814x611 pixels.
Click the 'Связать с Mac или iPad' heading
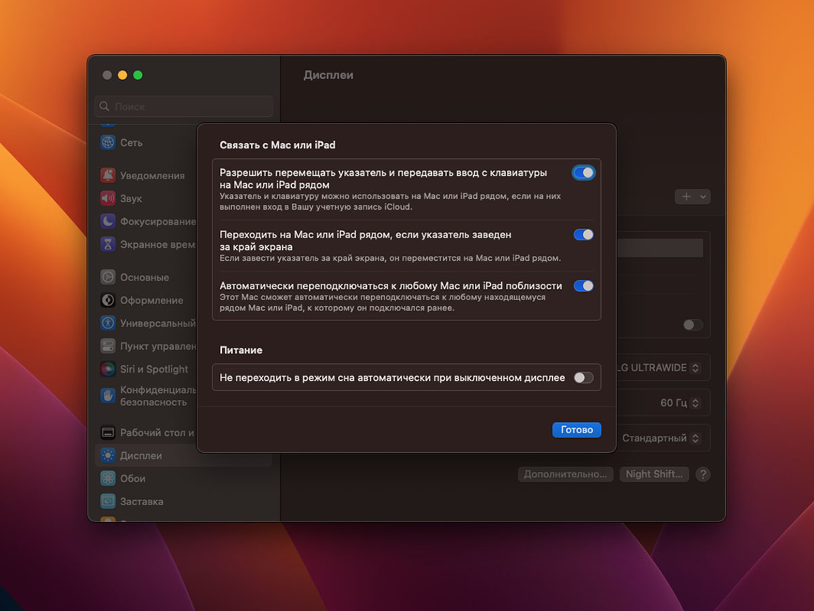pyautogui.click(x=277, y=145)
